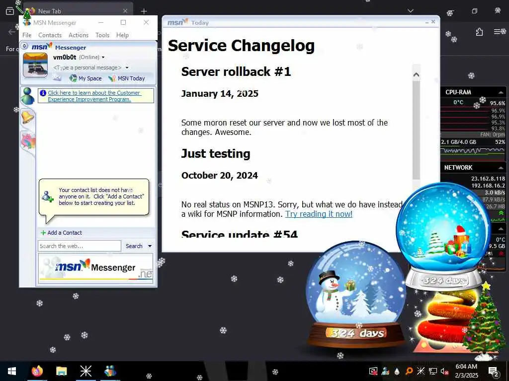Viewport: 509px width, 381px height.
Task: Select the contacts tab with green person icon
Action: point(28,96)
